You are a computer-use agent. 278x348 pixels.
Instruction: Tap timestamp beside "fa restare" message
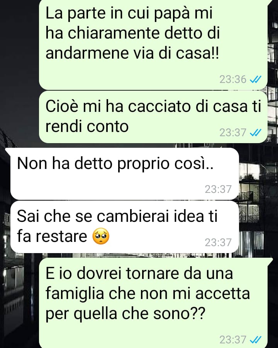(x=218, y=242)
